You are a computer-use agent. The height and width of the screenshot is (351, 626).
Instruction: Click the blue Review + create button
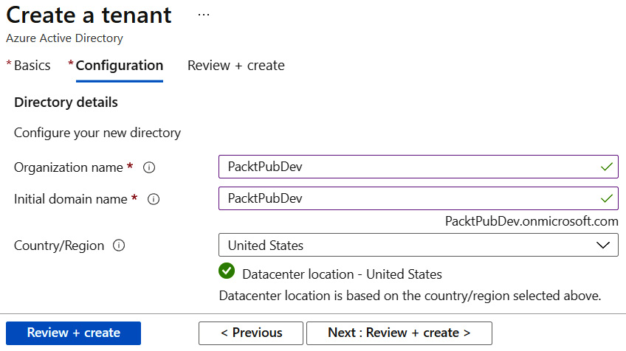pos(74,333)
